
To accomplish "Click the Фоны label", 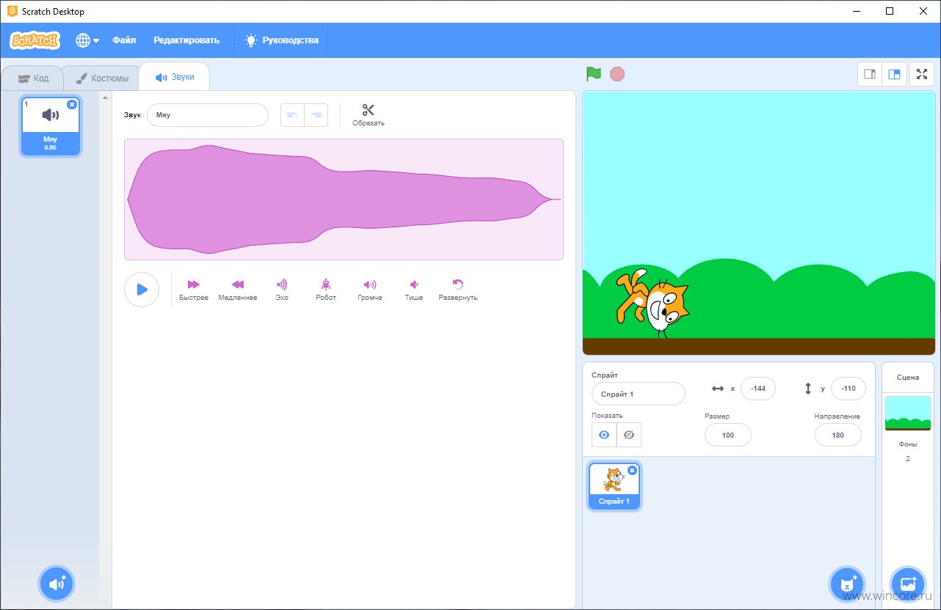I will coord(908,444).
